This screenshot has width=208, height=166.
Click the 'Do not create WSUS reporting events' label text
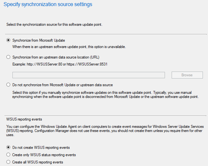[x=41, y=147]
